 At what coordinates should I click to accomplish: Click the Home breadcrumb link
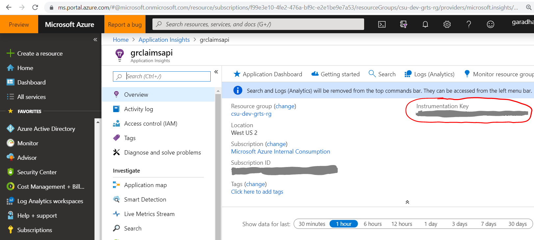[x=120, y=40]
